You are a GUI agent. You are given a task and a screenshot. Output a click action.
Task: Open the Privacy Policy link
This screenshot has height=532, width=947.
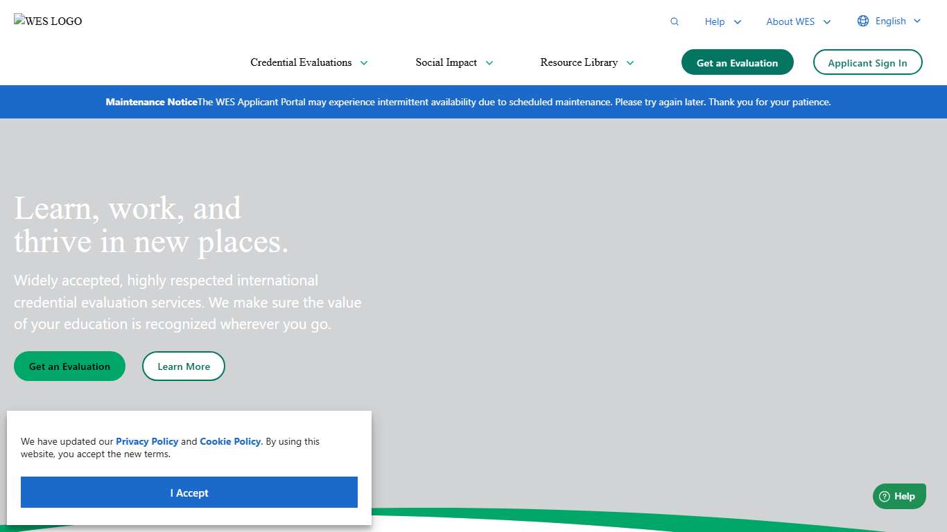(x=147, y=441)
